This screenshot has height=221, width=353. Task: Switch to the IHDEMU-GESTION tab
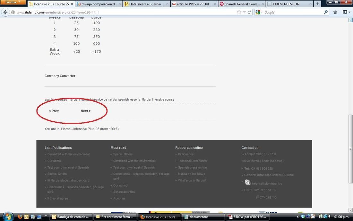pos(290,4)
